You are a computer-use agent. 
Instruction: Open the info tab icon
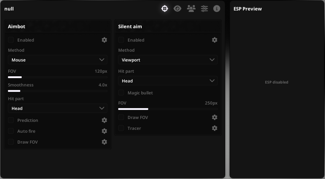[217, 9]
